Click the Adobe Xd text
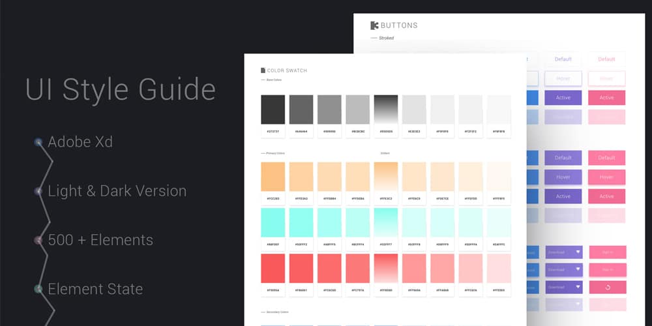This screenshot has height=326, width=652. tap(80, 142)
